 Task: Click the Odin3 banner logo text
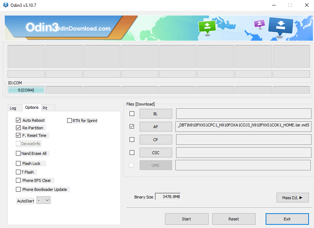click(42, 27)
